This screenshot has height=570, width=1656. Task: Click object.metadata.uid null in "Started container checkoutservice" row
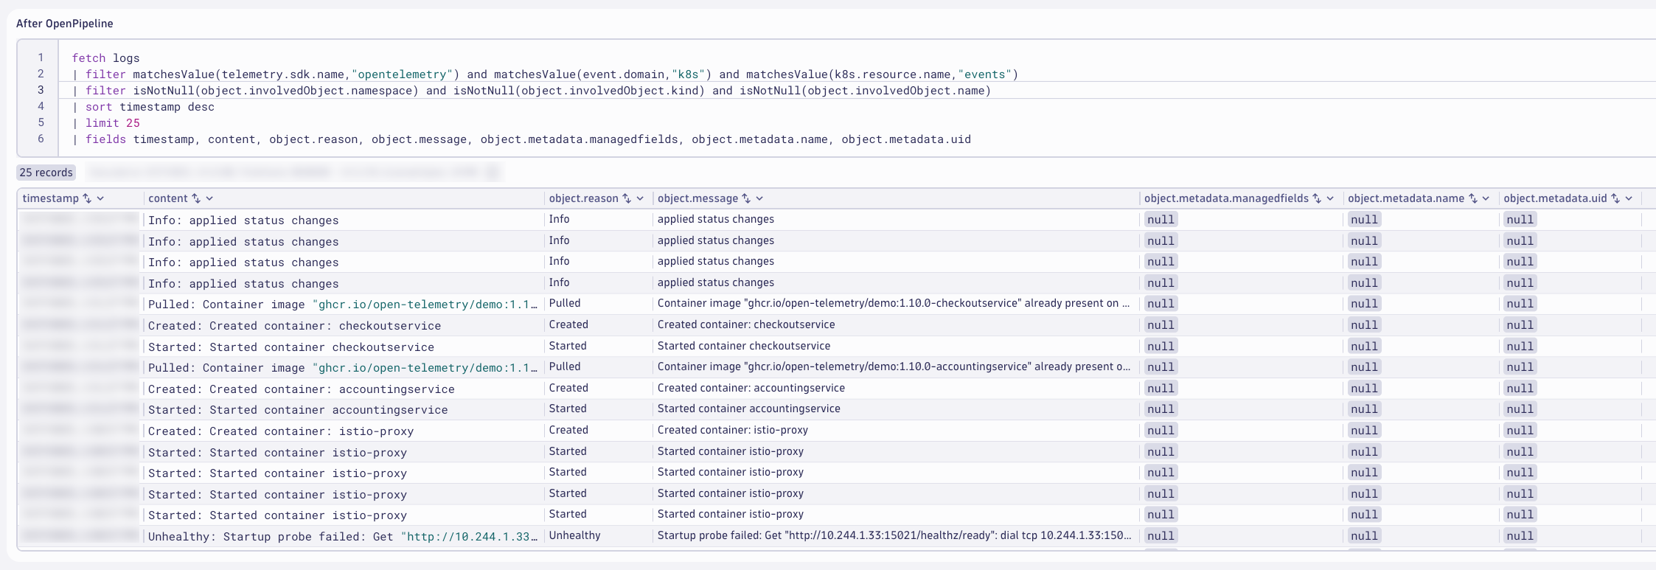(1520, 347)
